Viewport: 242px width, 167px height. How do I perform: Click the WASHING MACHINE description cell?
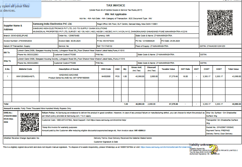[x=69, y=77]
